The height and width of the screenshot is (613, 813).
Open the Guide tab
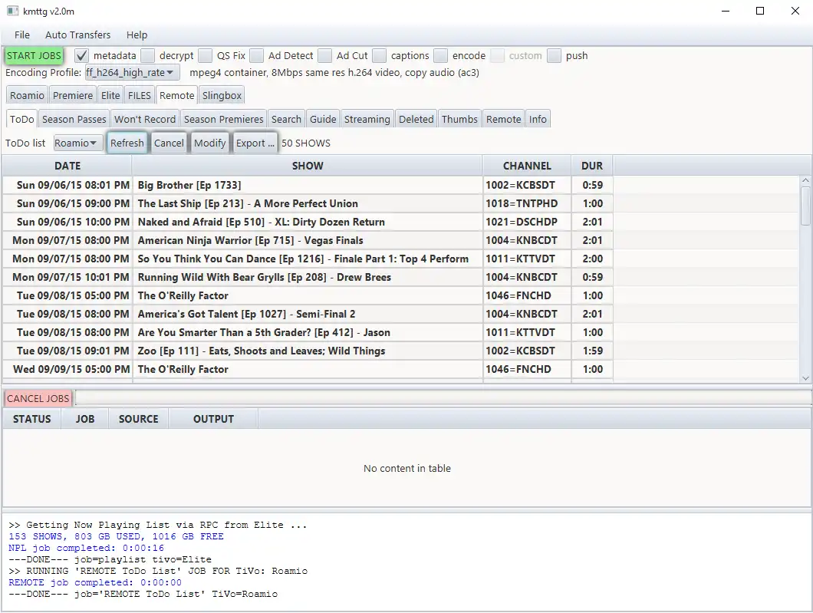pos(323,120)
